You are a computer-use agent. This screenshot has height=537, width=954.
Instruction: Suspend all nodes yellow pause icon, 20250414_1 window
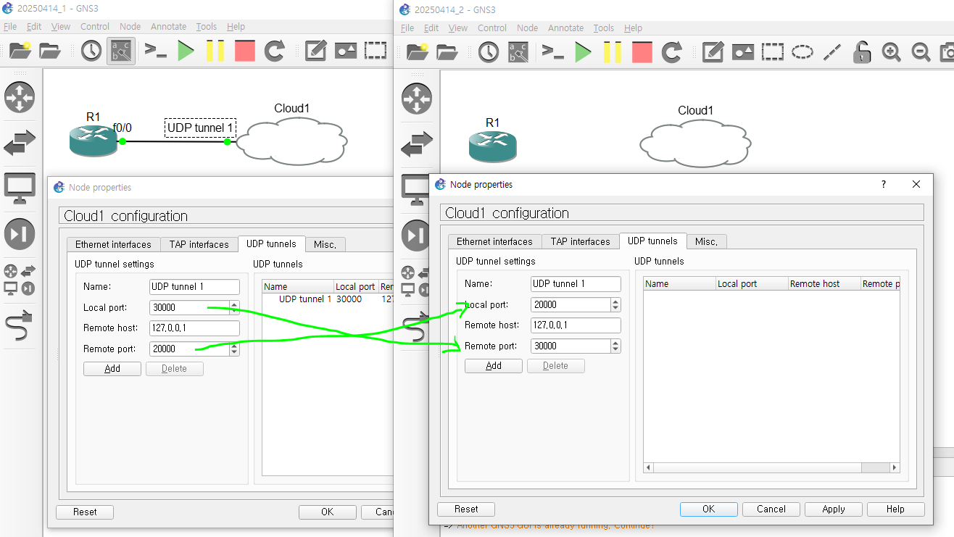tap(215, 51)
